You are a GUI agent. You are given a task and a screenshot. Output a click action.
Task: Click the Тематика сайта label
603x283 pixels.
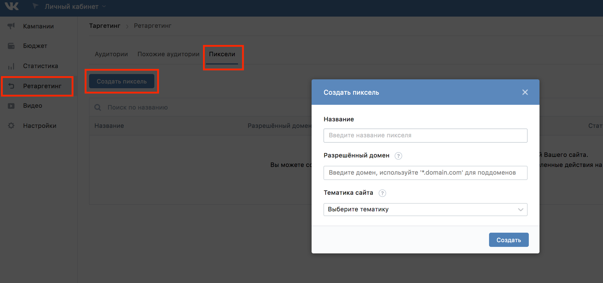(348, 193)
